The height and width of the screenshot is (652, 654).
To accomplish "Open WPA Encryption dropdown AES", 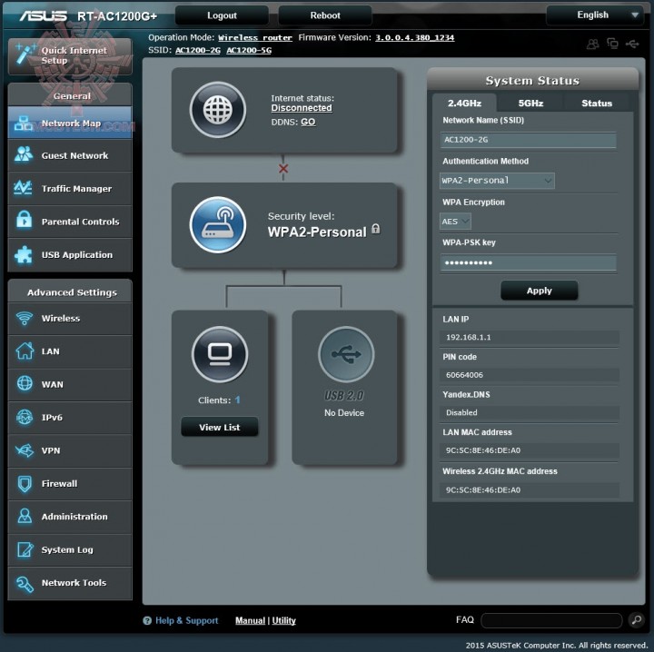I will tap(455, 222).
